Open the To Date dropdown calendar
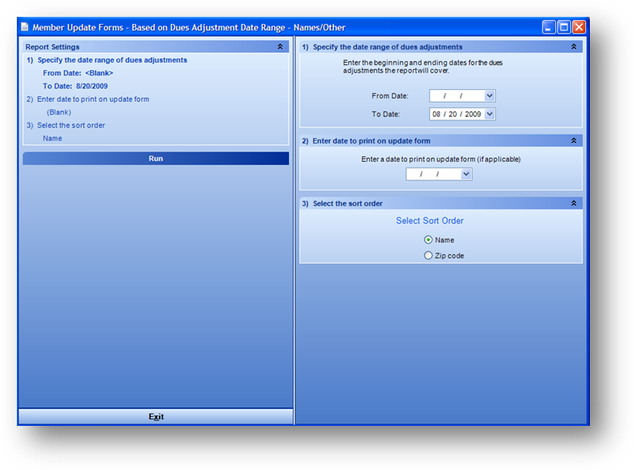 (x=490, y=115)
